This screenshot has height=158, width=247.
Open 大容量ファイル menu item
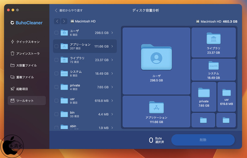27,65
